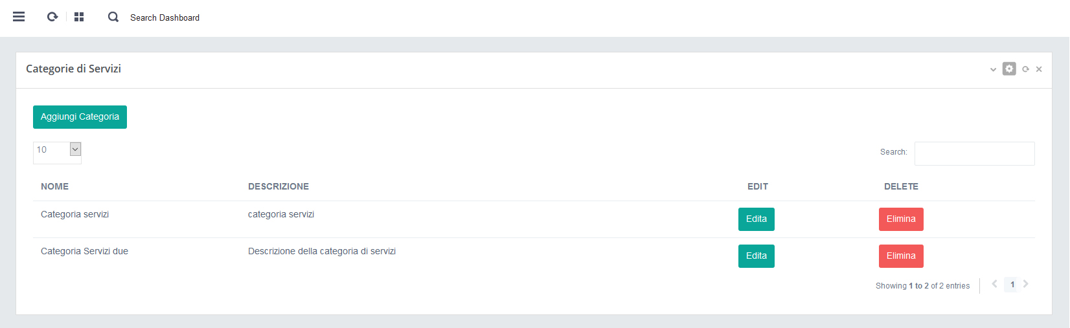Sort the table by DESCRIZIONE column
The width and height of the screenshot is (1070, 328).
click(279, 186)
